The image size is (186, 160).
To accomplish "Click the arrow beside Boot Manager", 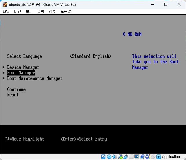I will click(x=4, y=73).
